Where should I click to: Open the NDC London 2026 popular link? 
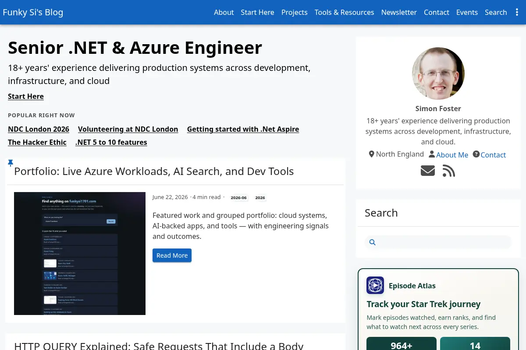pos(39,129)
